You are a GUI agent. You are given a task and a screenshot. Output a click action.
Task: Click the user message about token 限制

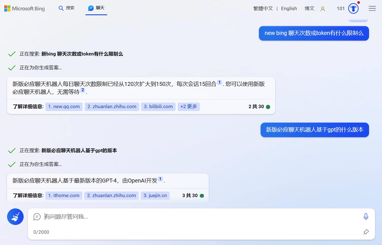[x=314, y=33]
